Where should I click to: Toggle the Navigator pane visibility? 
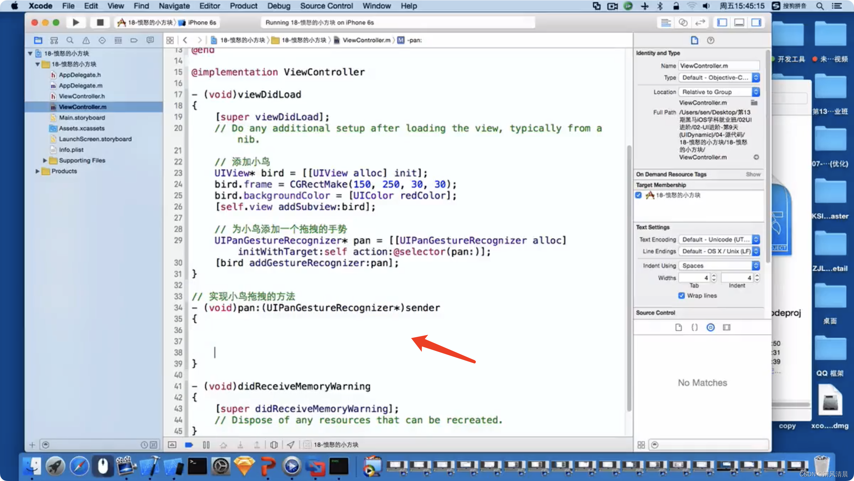pyautogui.click(x=722, y=22)
